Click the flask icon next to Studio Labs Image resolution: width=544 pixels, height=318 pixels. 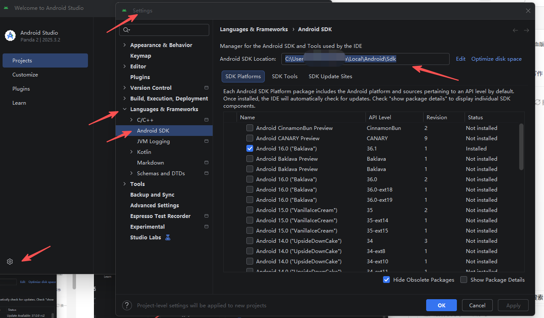(x=168, y=237)
